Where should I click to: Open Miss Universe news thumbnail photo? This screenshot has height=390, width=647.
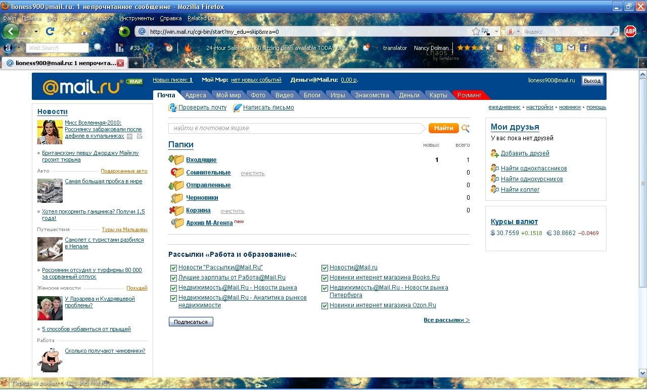click(x=50, y=132)
